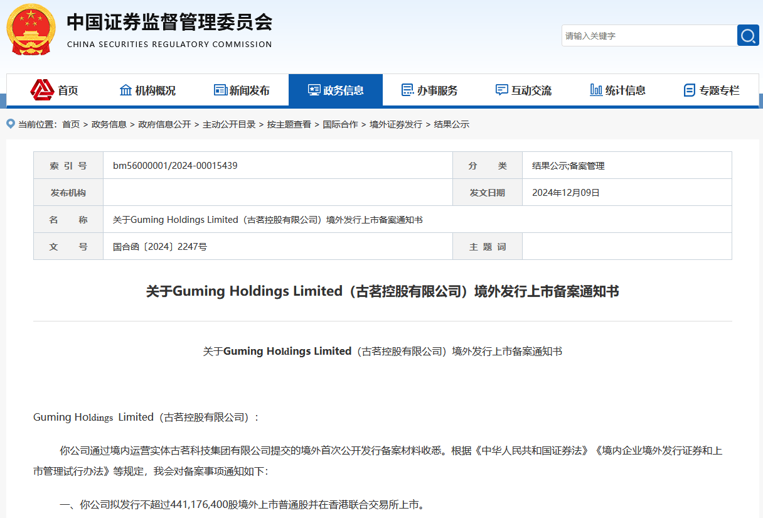Open the 专题专栏 navigation tab
The height and width of the screenshot is (518, 763).
coord(712,90)
